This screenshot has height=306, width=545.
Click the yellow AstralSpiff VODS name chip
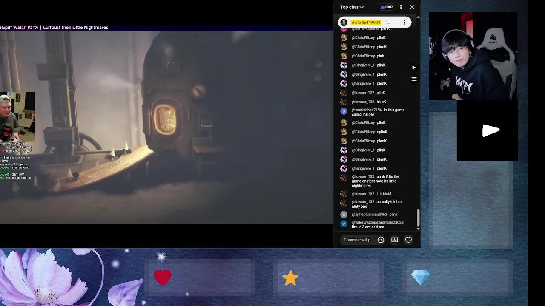[x=366, y=22]
